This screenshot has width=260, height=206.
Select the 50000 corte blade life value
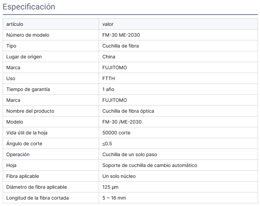(x=116, y=133)
